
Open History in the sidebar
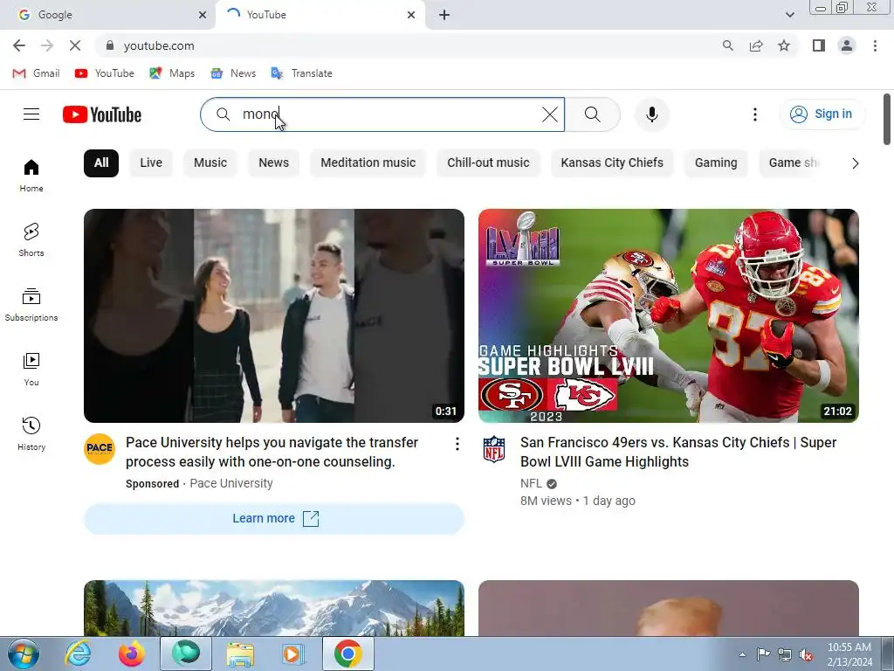pyautogui.click(x=31, y=434)
